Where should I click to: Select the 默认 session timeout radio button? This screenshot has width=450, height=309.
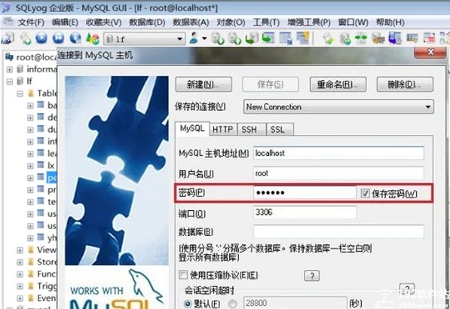188,304
